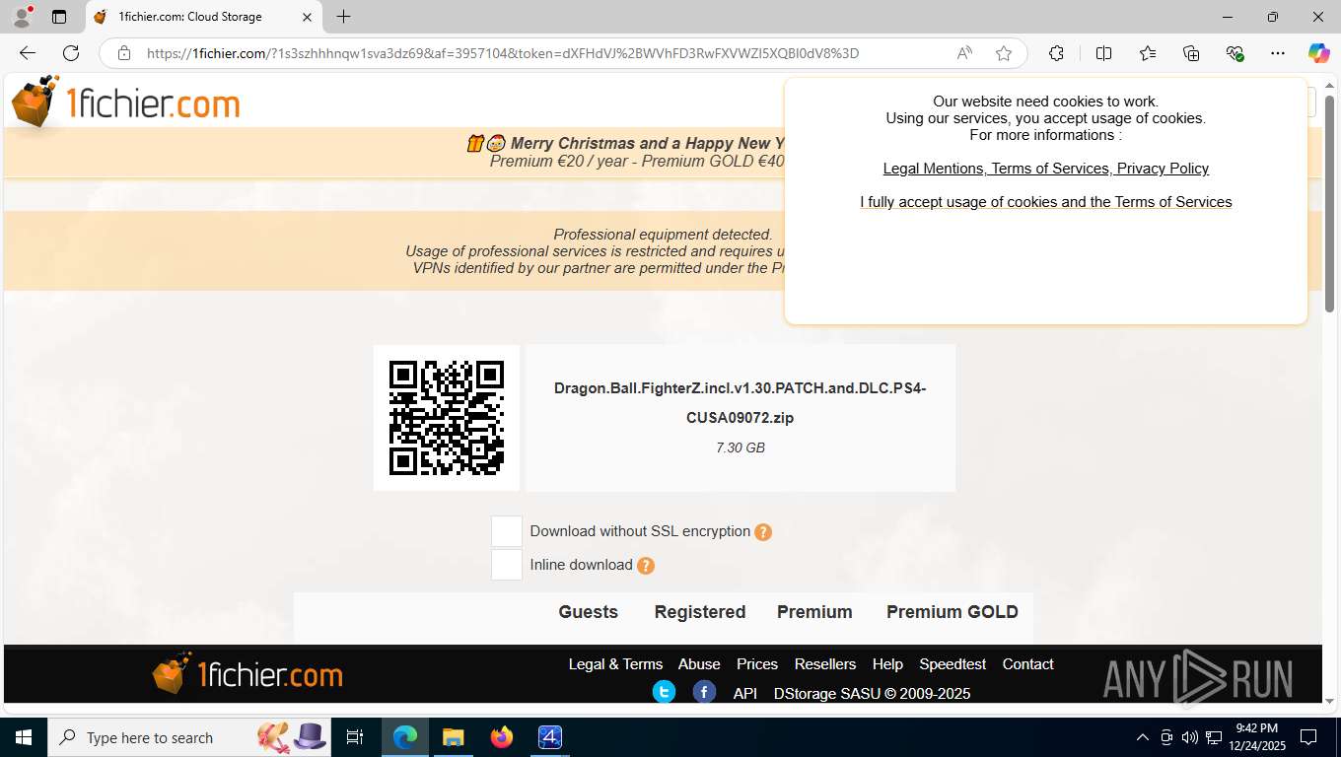The image size is (1341, 757).
Task: Close the 1fichier.com tab
Action: [x=307, y=17]
